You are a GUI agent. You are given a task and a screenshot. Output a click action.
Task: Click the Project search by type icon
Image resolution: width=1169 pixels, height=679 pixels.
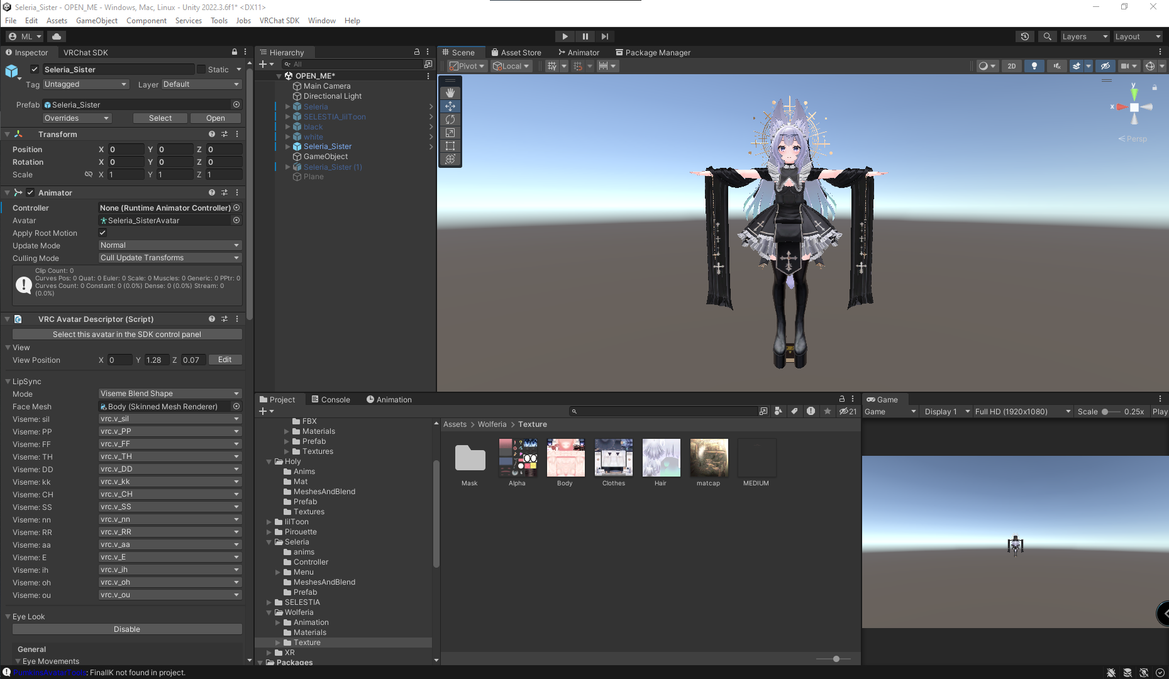pos(778,411)
